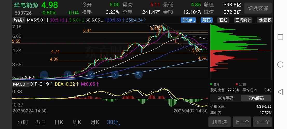Switch to the 月K tab
This screenshot has height=129, width=287.
(95, 122)
